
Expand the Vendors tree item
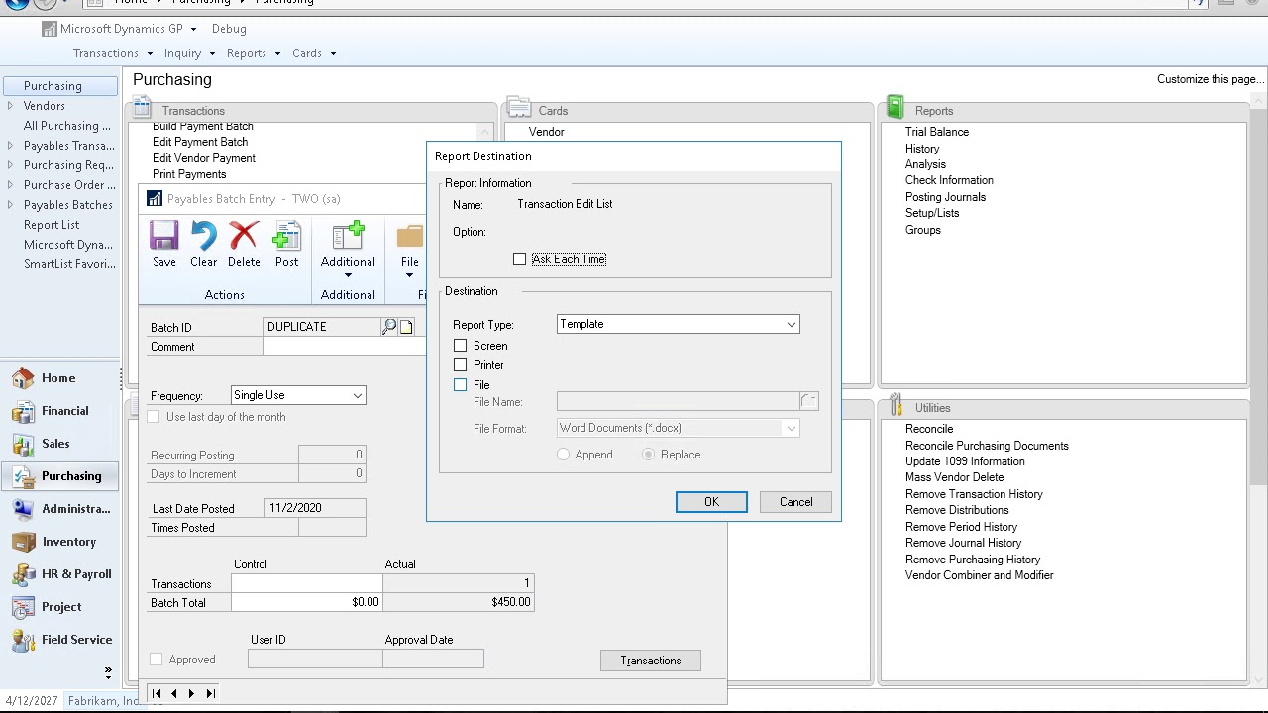coord(10,106)
